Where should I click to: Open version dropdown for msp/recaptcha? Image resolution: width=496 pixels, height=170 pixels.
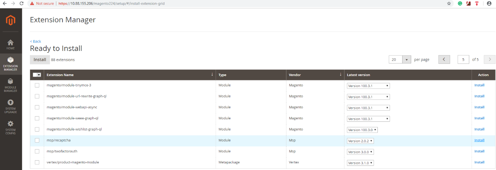coord(360,141)
